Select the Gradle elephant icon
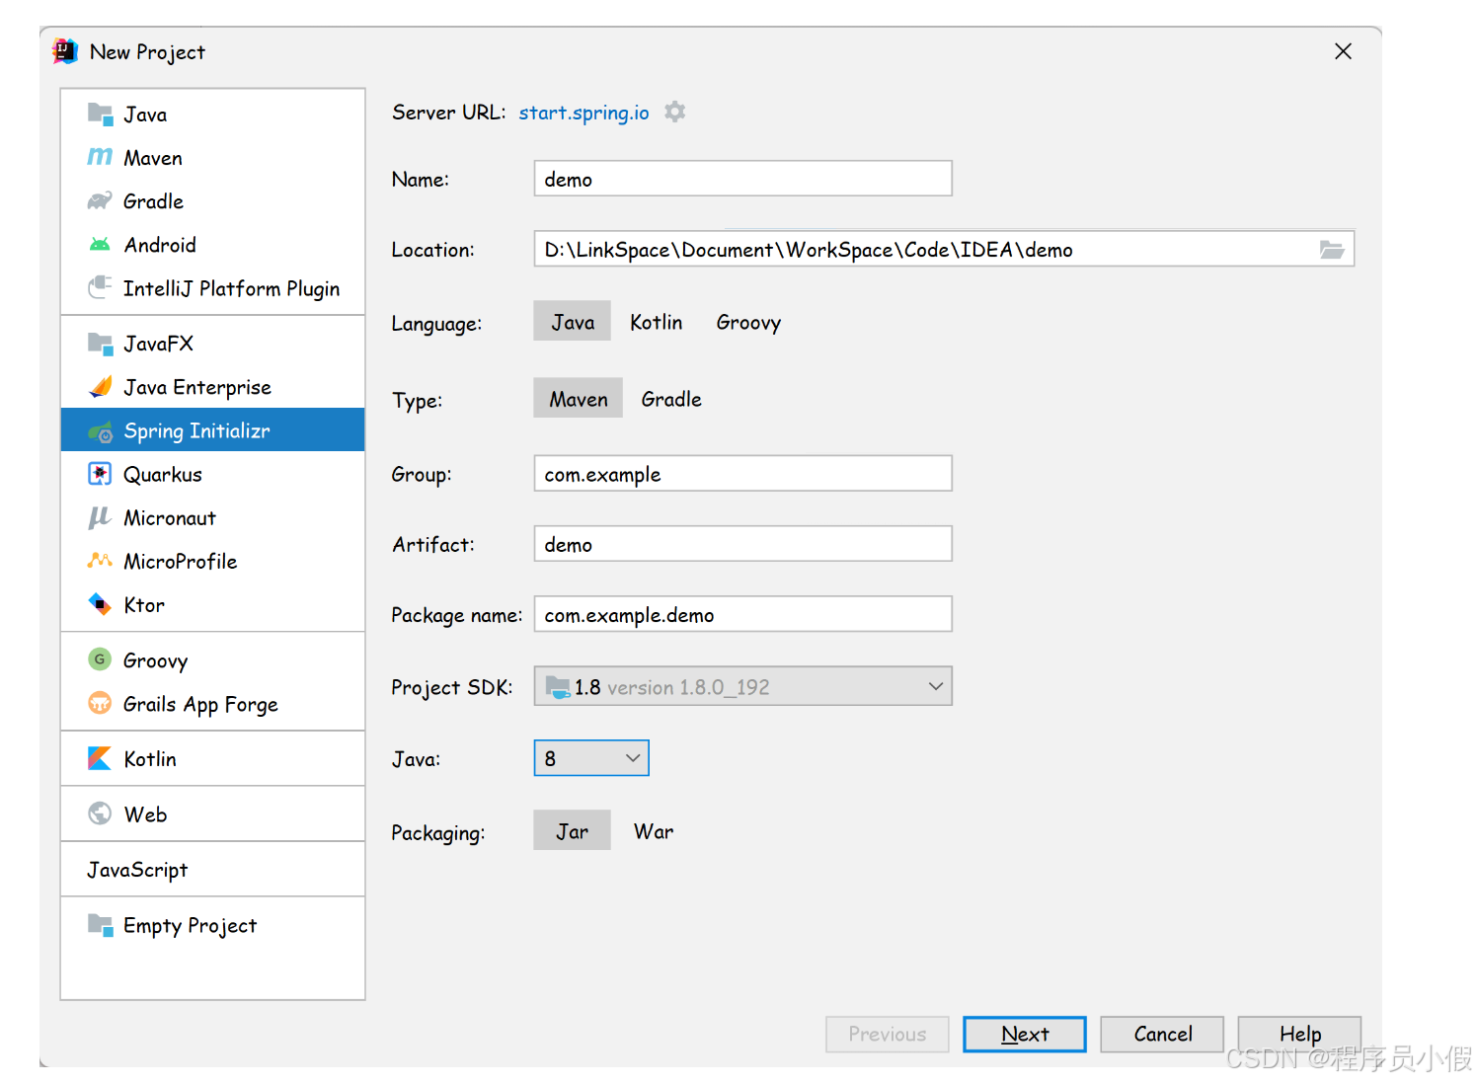Viewport: 1476px width, 1084px height. tap(100, 201)
